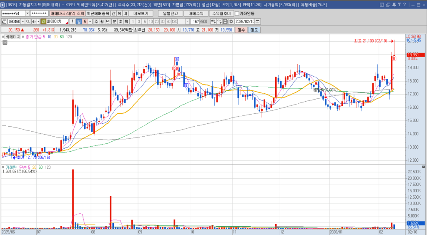Viewport: 427px width, 235px height.
Task: Expand the account number dropdown
Action: tap(28, 13)
